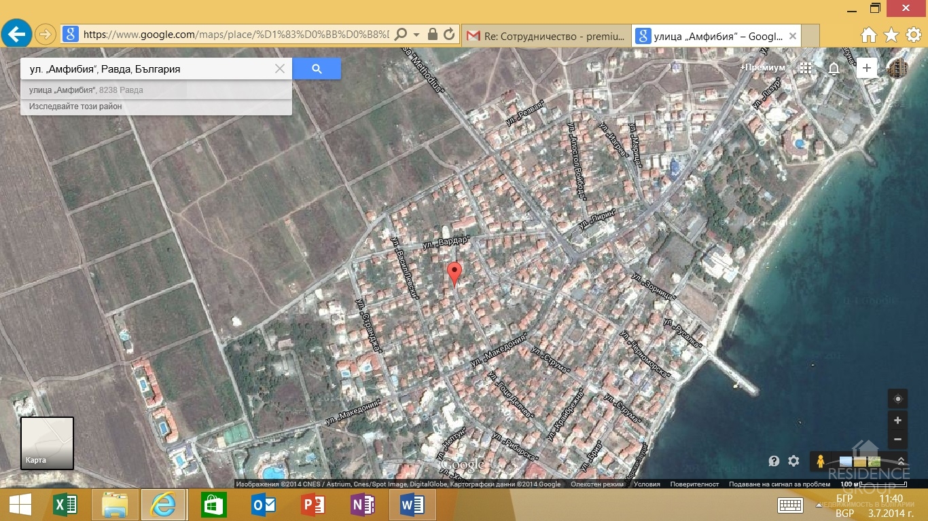This screenshot has height=521, width=928.
Task: Open the touch keyboard taskbar icon
Action: (x=791, y=505)
